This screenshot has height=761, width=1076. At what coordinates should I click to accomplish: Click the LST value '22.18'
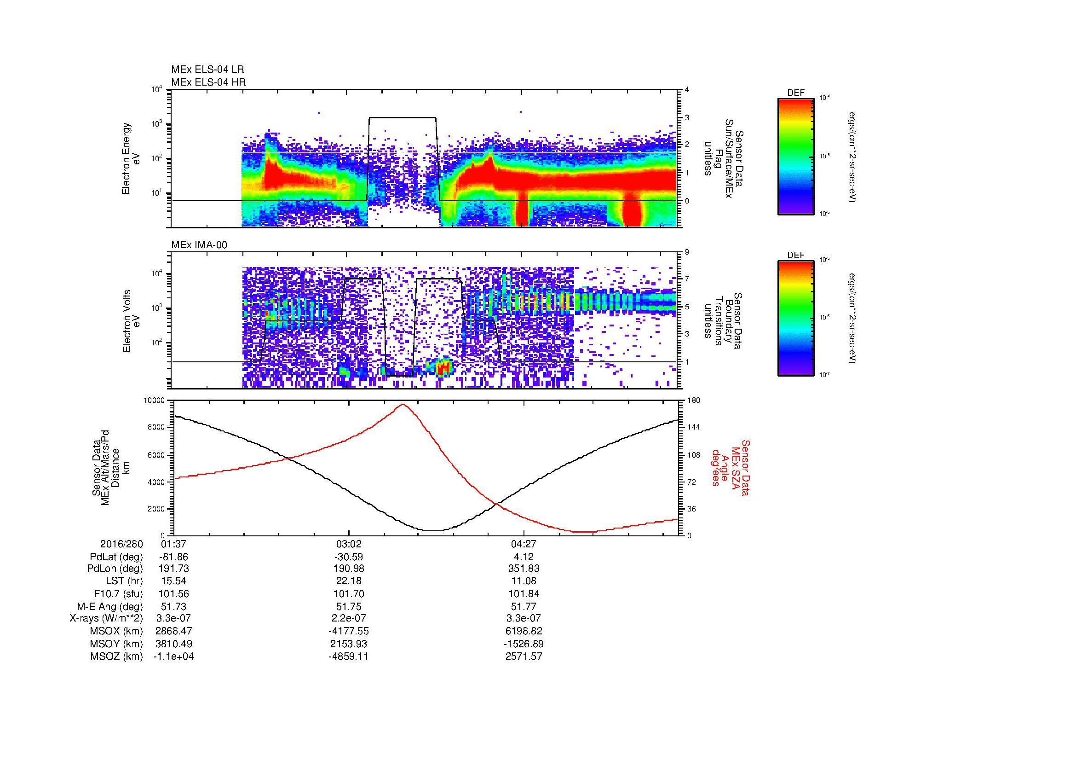(x=349, y=581)
